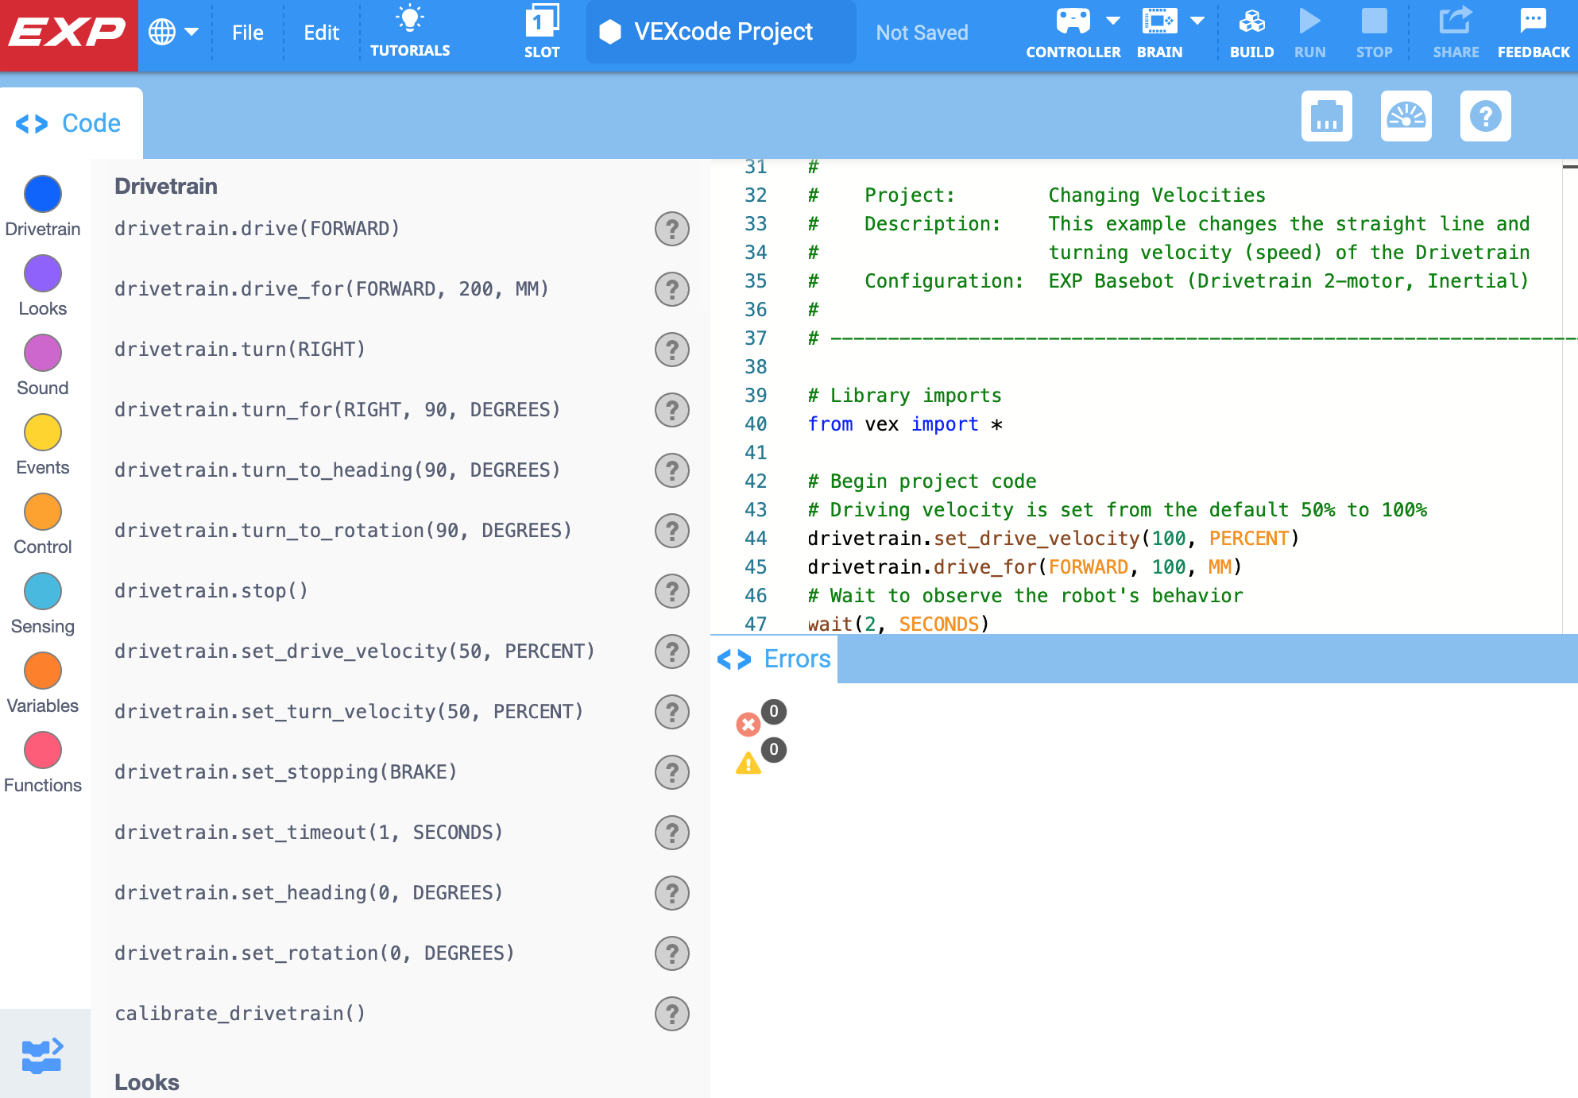The image size is (1578, 1098).
Task: Toggle error messages in the Errors panel
Action: (x=747, y=724)
